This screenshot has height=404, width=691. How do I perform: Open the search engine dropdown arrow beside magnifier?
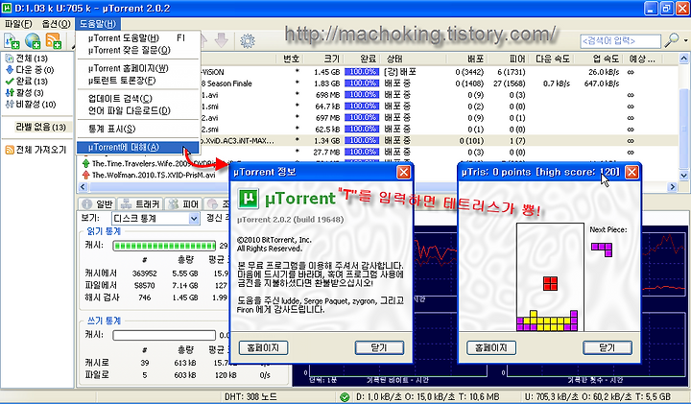(685, 40)
